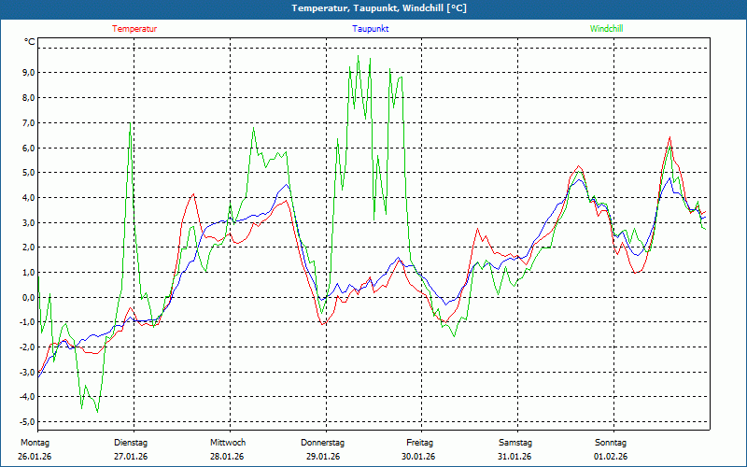Screen dimensions: 747x467
Task: Pick the Samstag day label
Action: click(515, 442)
